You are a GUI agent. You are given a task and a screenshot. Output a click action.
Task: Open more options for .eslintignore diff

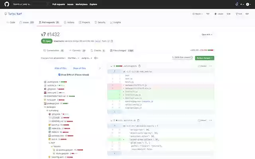(x=210, y=66)
